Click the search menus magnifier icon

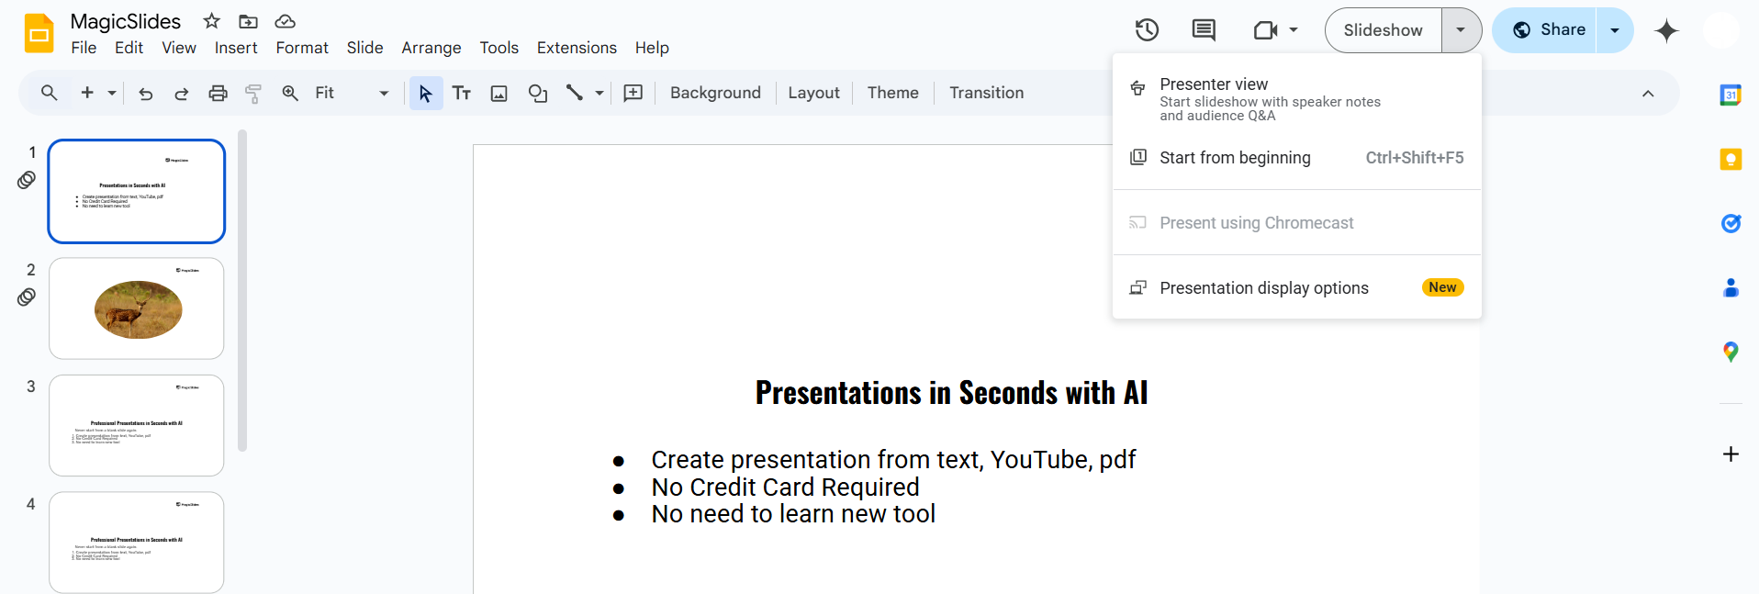[x=50, y=93]
